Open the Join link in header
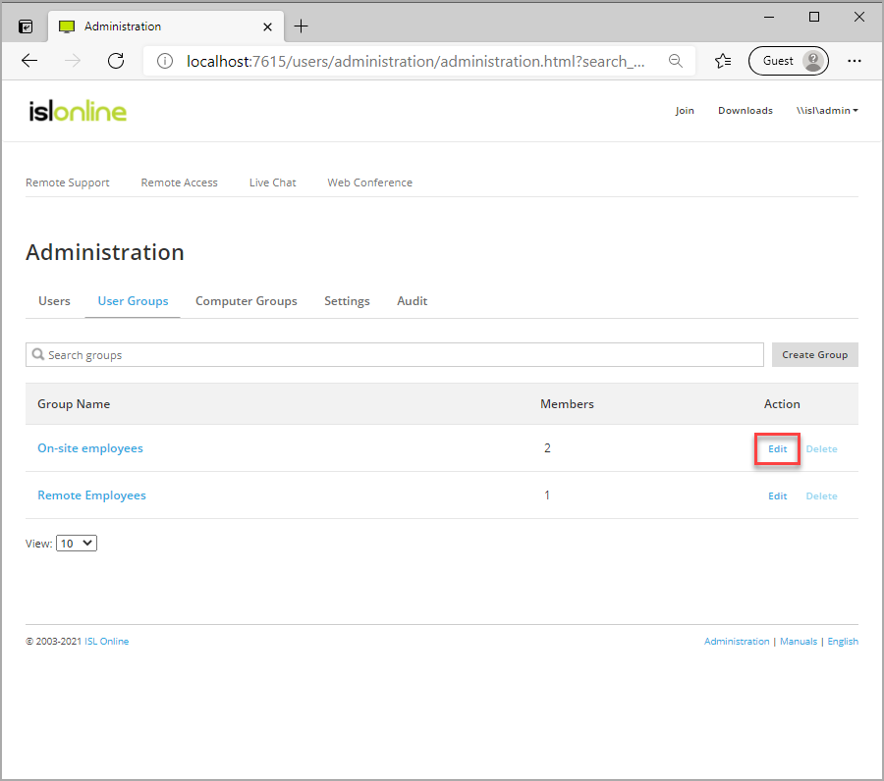884x781 pixels. (x=685, y=110)
